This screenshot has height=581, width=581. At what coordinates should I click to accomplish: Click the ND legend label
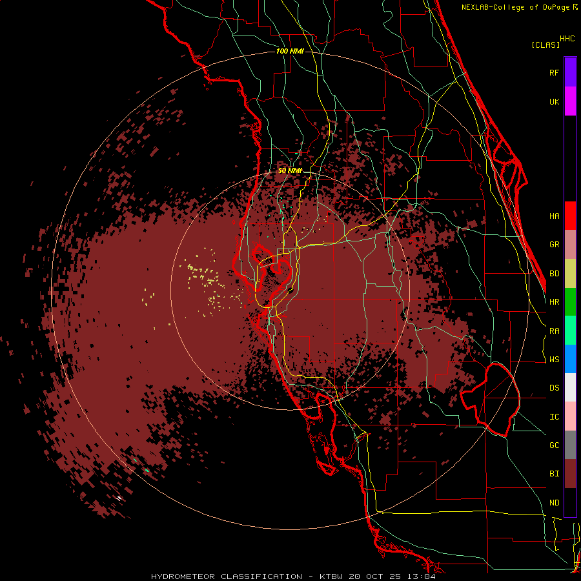[554, 503]
